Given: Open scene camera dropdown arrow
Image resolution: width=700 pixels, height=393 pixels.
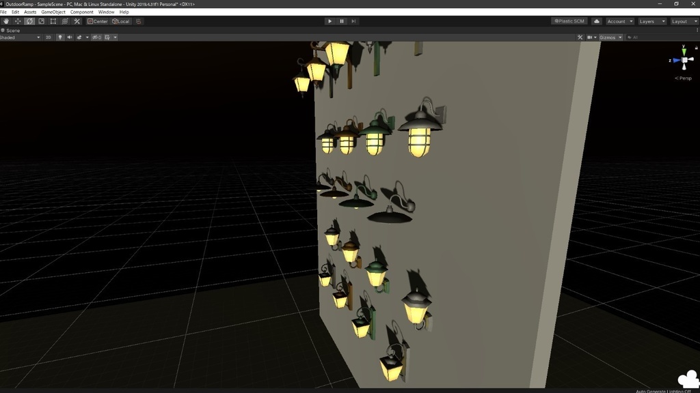Looking at the screenshot, I should [x=595, y=38].
